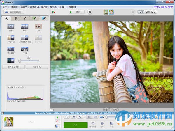This screenshot has width=175, height=131.
Task: Click the histogram graph
Action: pos(25,95)
